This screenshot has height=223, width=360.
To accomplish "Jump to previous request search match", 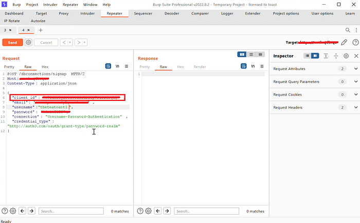I will coord(22,211).
